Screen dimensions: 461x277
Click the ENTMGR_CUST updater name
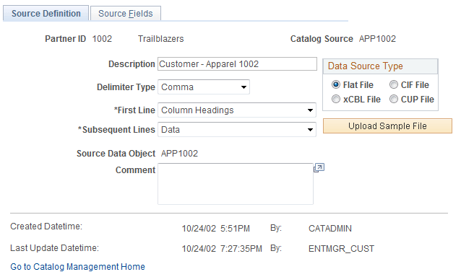coord(341,249)
